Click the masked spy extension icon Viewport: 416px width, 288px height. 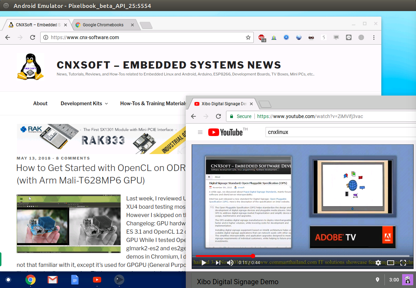pos(311,37)
